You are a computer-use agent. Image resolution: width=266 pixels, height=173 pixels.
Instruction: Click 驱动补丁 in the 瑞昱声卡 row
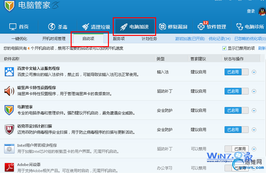(x=165, y=91)
